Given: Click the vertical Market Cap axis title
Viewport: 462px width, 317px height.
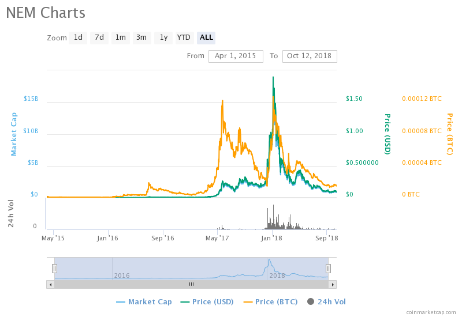Looking at the screenshot, I should coord(13,134).
